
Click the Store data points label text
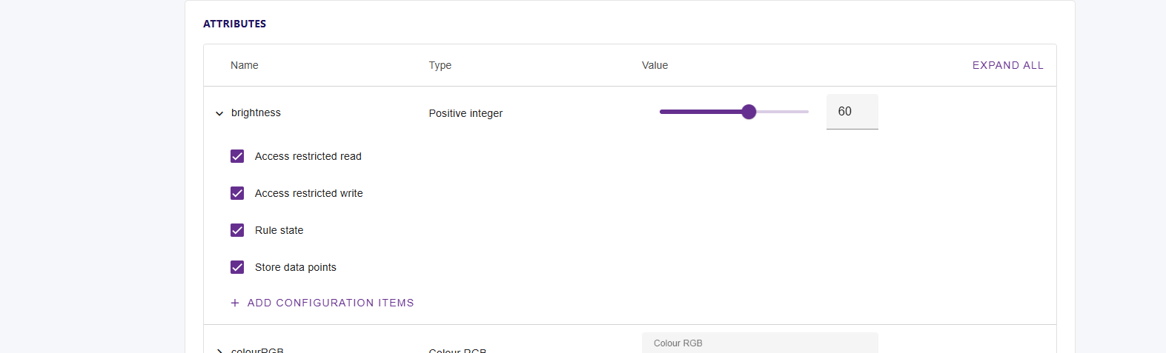296,267
